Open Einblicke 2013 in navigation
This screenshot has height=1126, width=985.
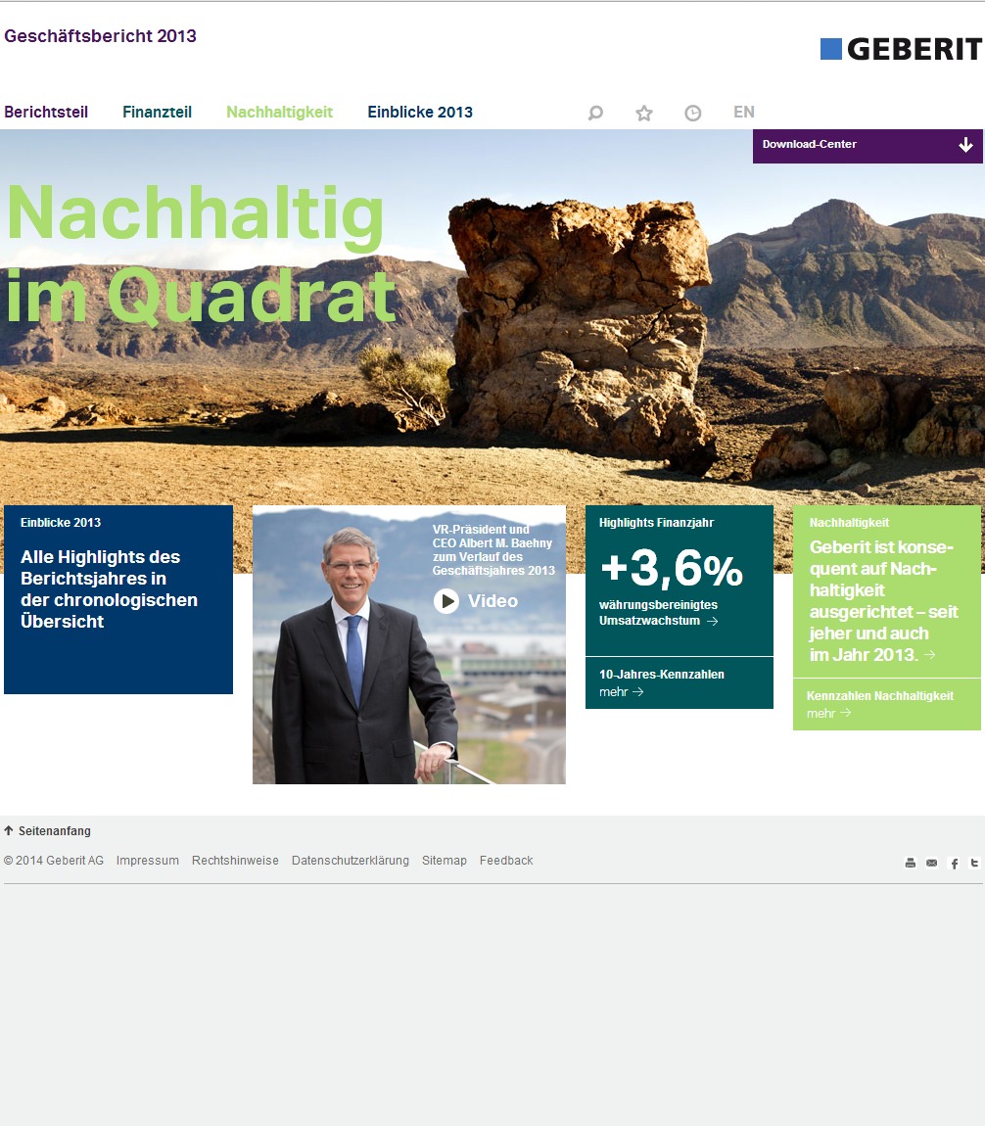(x=420, y=113)
